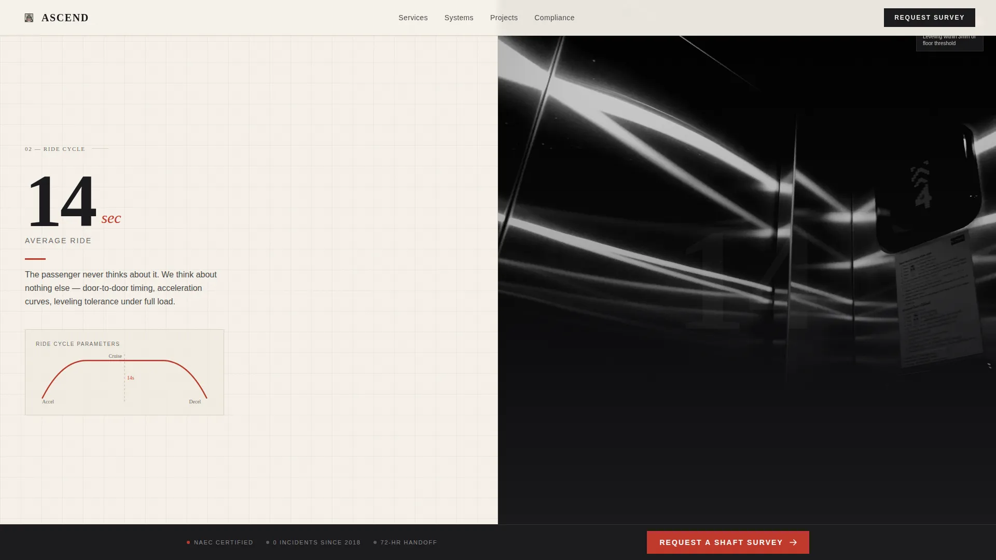Click the elevator shaft photo
The height and width of the screenshot is (560, 996).
(x=747, y=280)
